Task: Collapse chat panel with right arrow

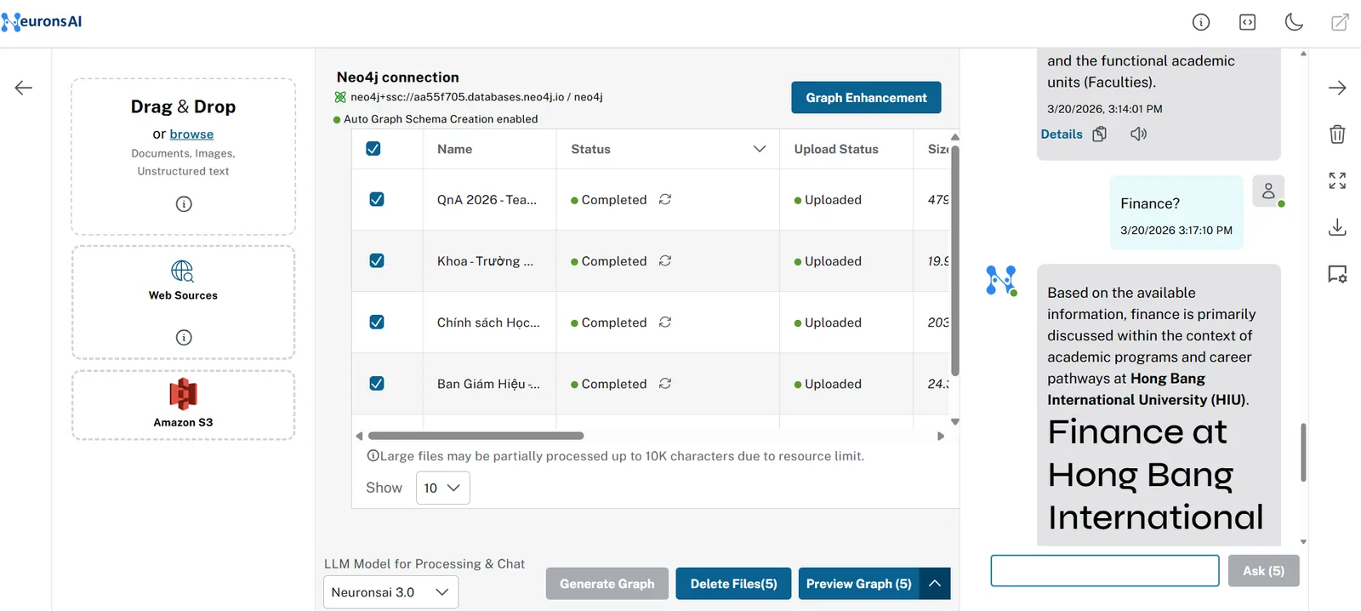Action: pos(1337,88)
